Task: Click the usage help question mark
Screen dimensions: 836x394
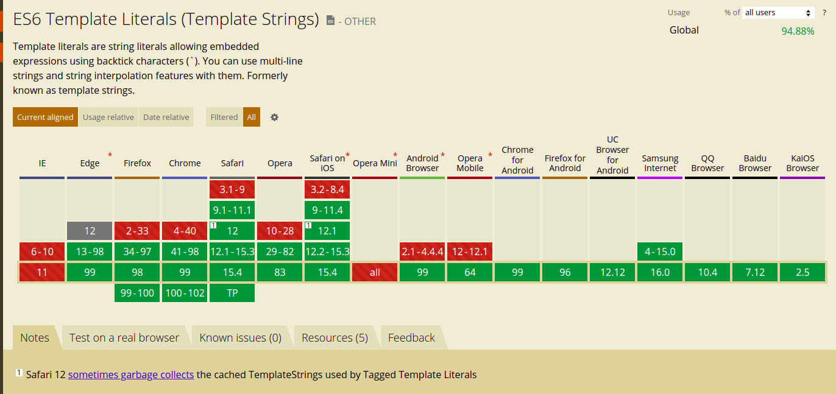Action: tap(824, 13)
